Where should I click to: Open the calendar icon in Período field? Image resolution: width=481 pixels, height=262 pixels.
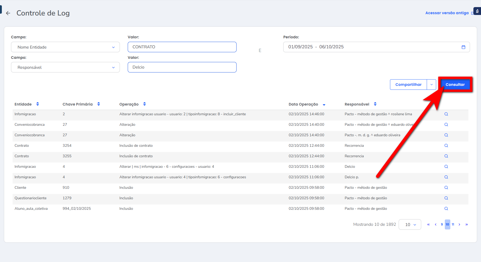pyautogui.click(x=463, y=47)
